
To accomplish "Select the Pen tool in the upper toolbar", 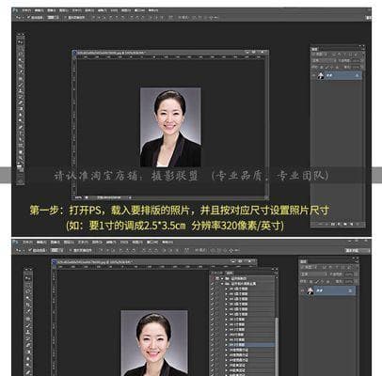I will [21, 127].
